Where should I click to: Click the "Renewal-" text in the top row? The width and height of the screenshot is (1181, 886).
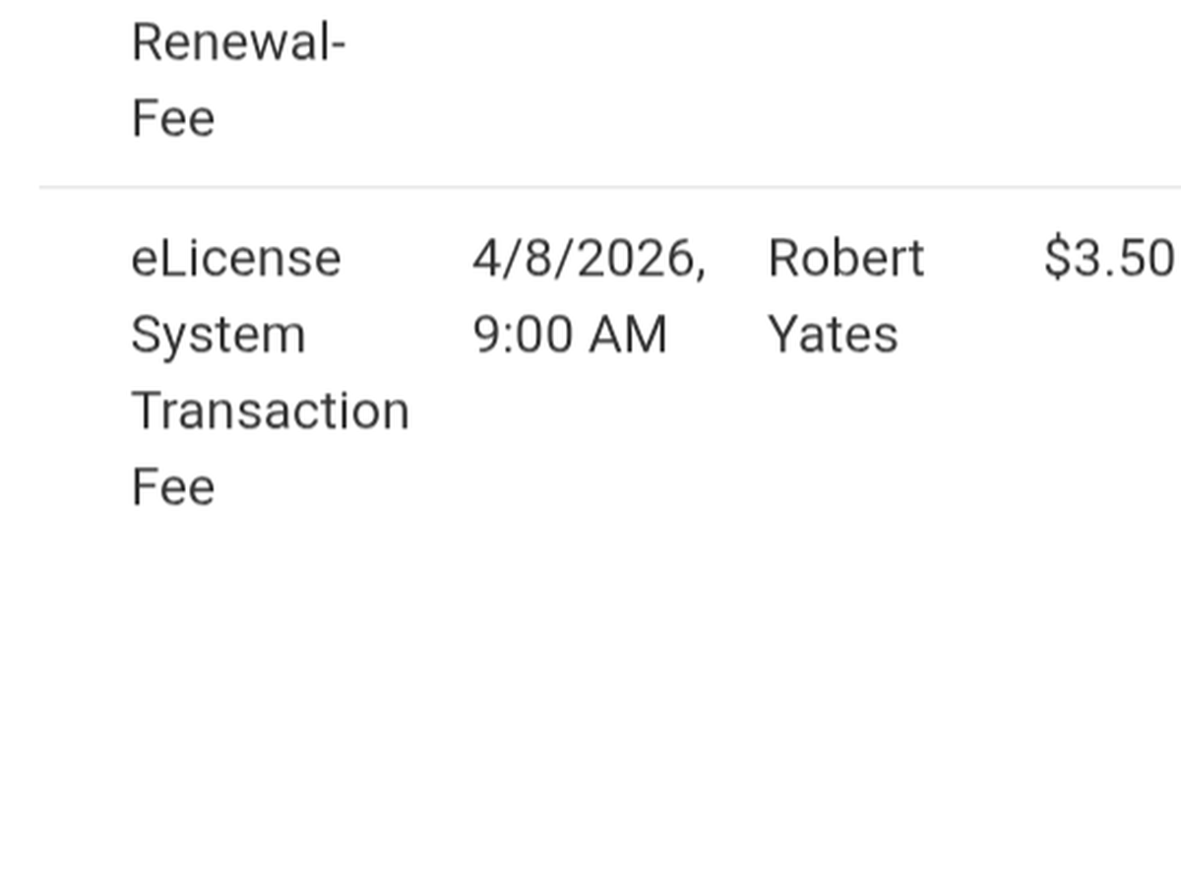(x=237, y=44)
